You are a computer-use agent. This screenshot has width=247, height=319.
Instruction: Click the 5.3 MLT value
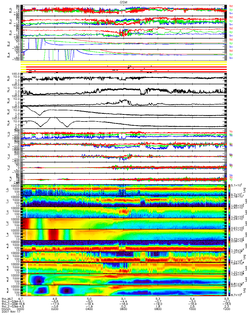[x=158, y=299]
